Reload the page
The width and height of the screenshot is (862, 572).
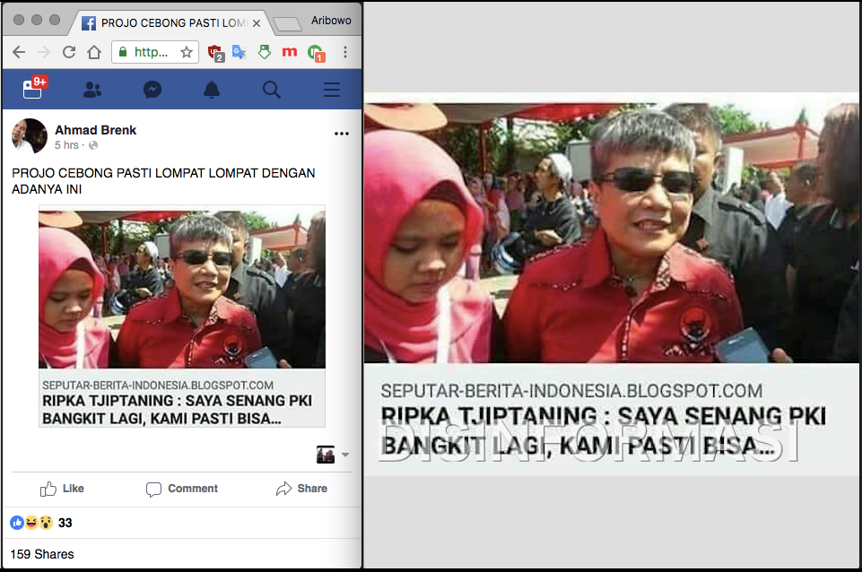coord(68,52)
